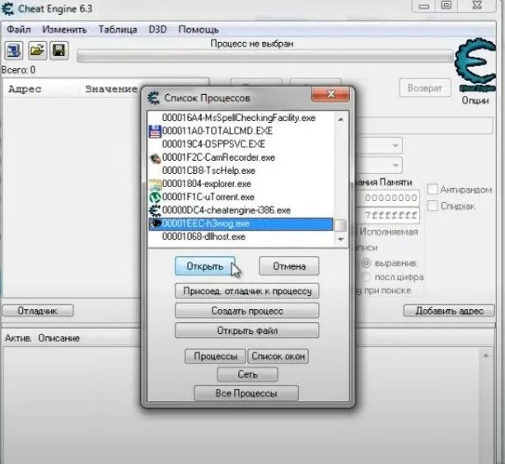Click the Создать процесс button
Image resolution: width=505 pixels, height=464 pixels.
pos(247,311)
